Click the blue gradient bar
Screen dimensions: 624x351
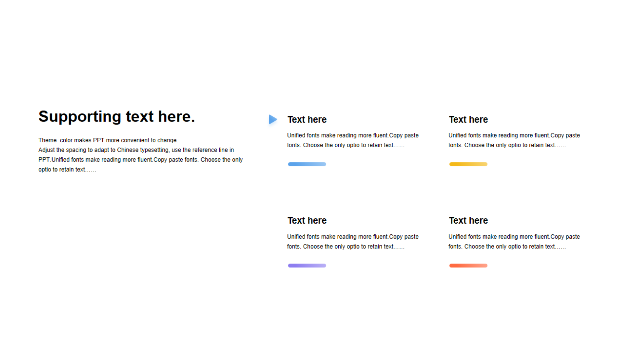pos(307,164)
